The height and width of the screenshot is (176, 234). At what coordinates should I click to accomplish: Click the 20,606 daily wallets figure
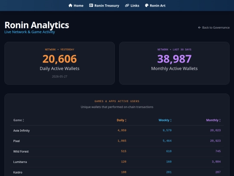59,59
